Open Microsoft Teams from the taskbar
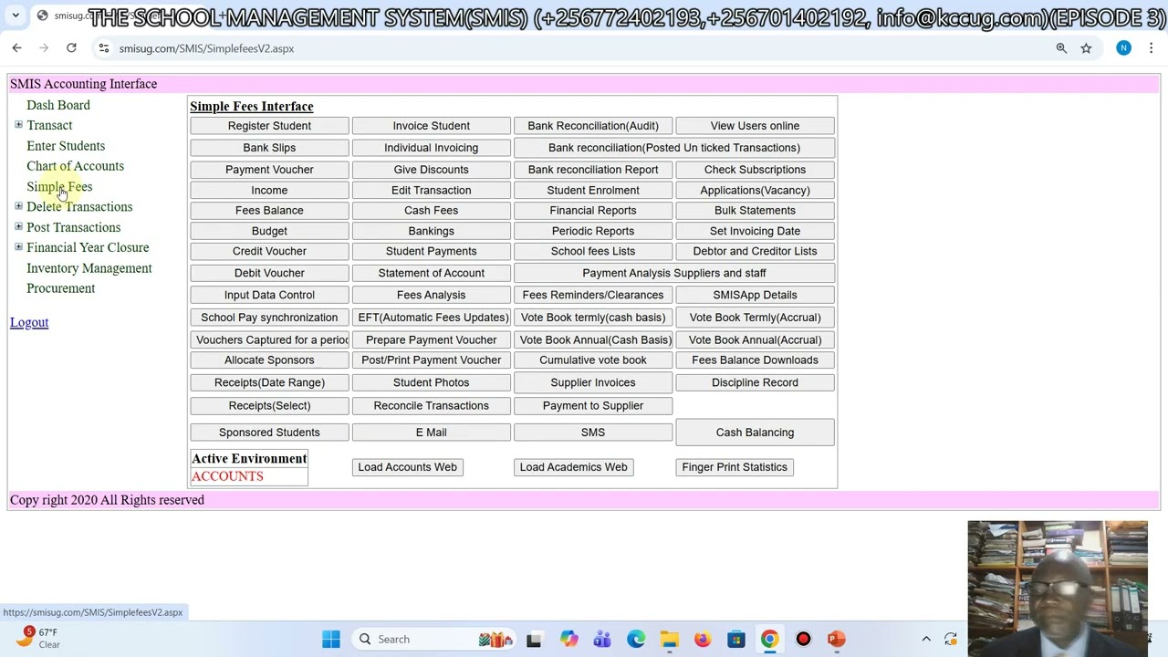The image size is (1168, 657). (602, 639)
